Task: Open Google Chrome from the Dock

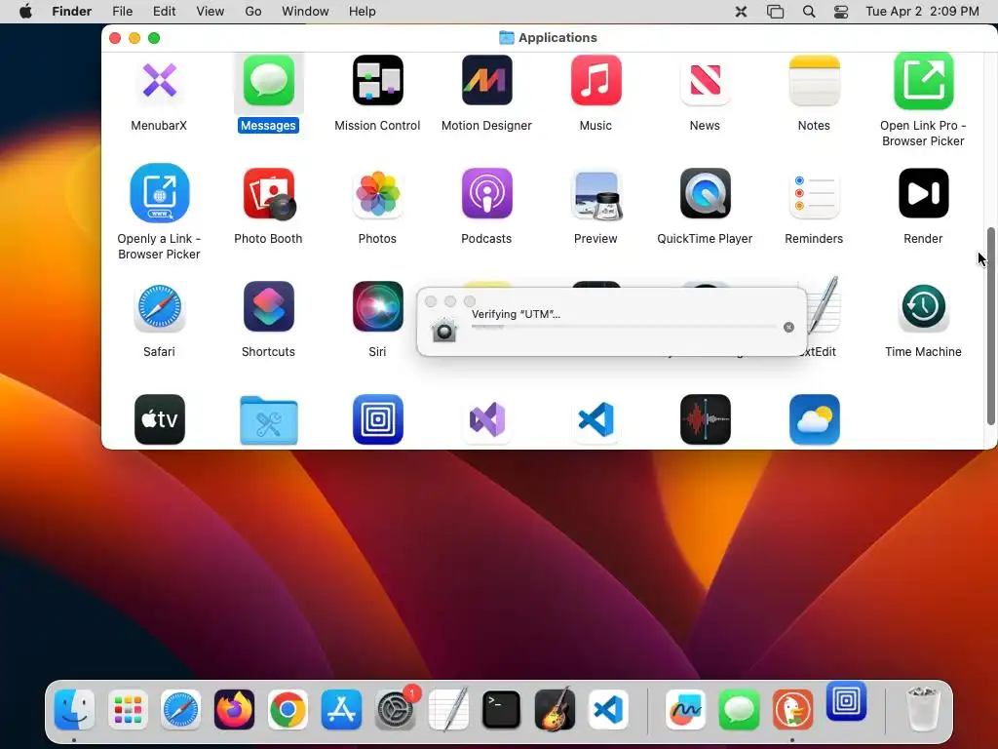Action: click(x=288, y=710)
